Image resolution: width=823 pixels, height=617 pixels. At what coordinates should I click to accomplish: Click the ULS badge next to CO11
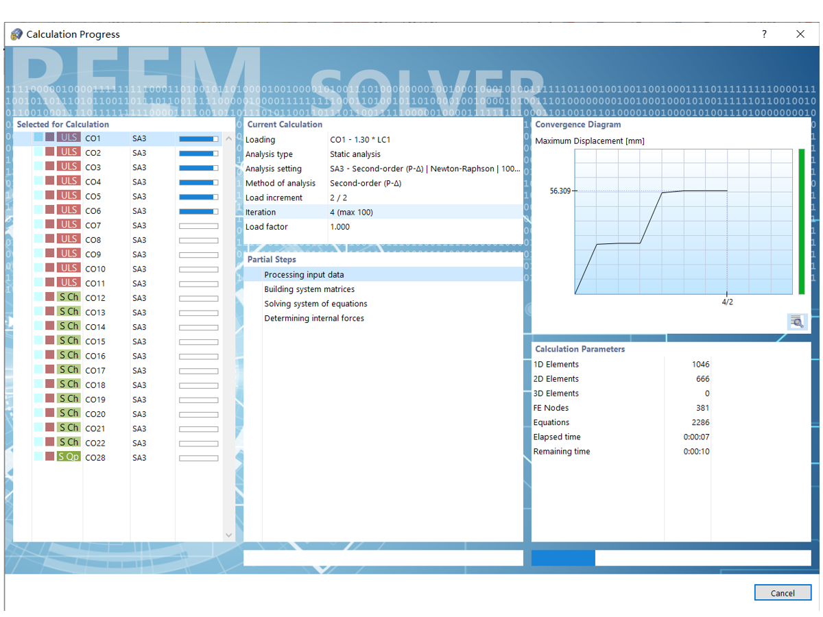[69, 282]
